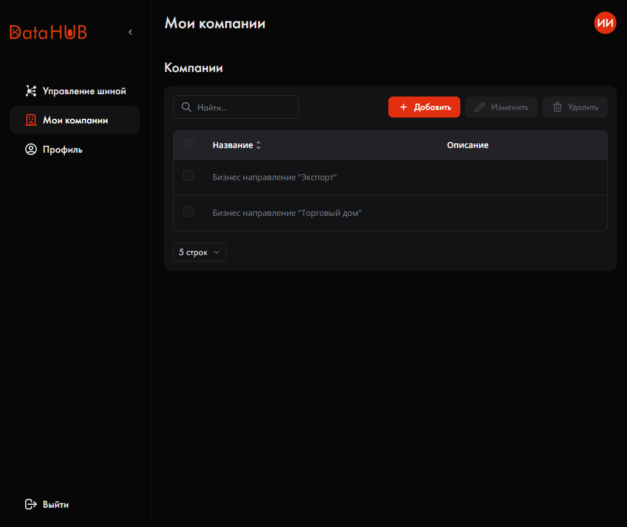Collapse the sidebar with the chevron arrow
The image size is (627, 527).
(x=130, y=32)
